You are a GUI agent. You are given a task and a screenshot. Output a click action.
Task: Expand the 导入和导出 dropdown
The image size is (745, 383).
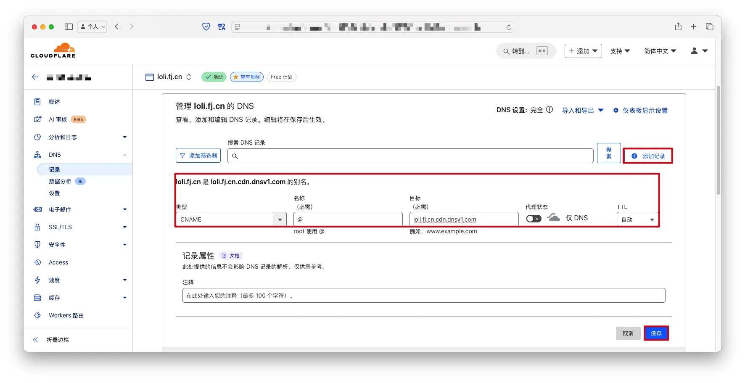coord(583,110)
